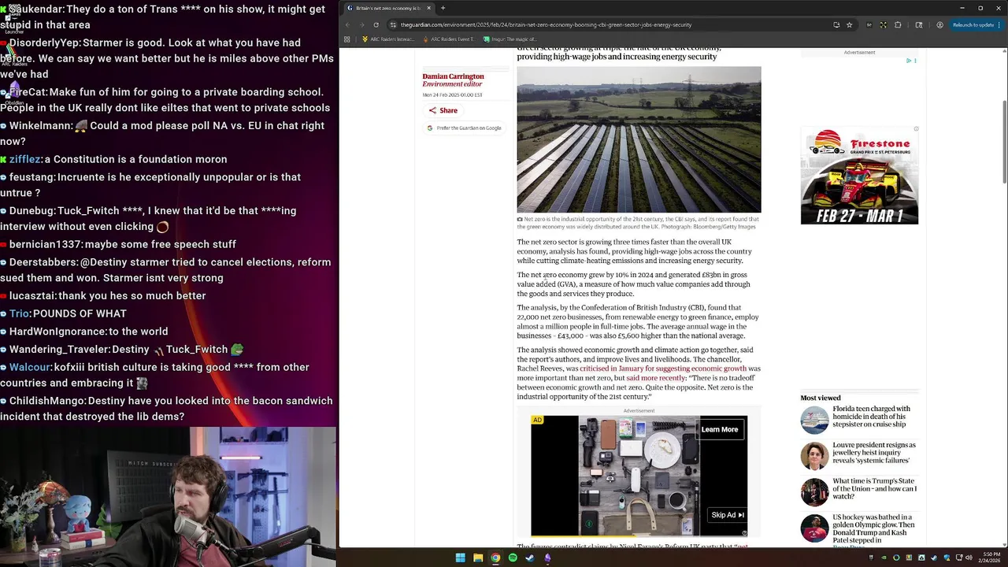Image resolution: width=1008 pixels, height=567 pixels.
Task: Reload the Guardian page
Action: [376, 24]
